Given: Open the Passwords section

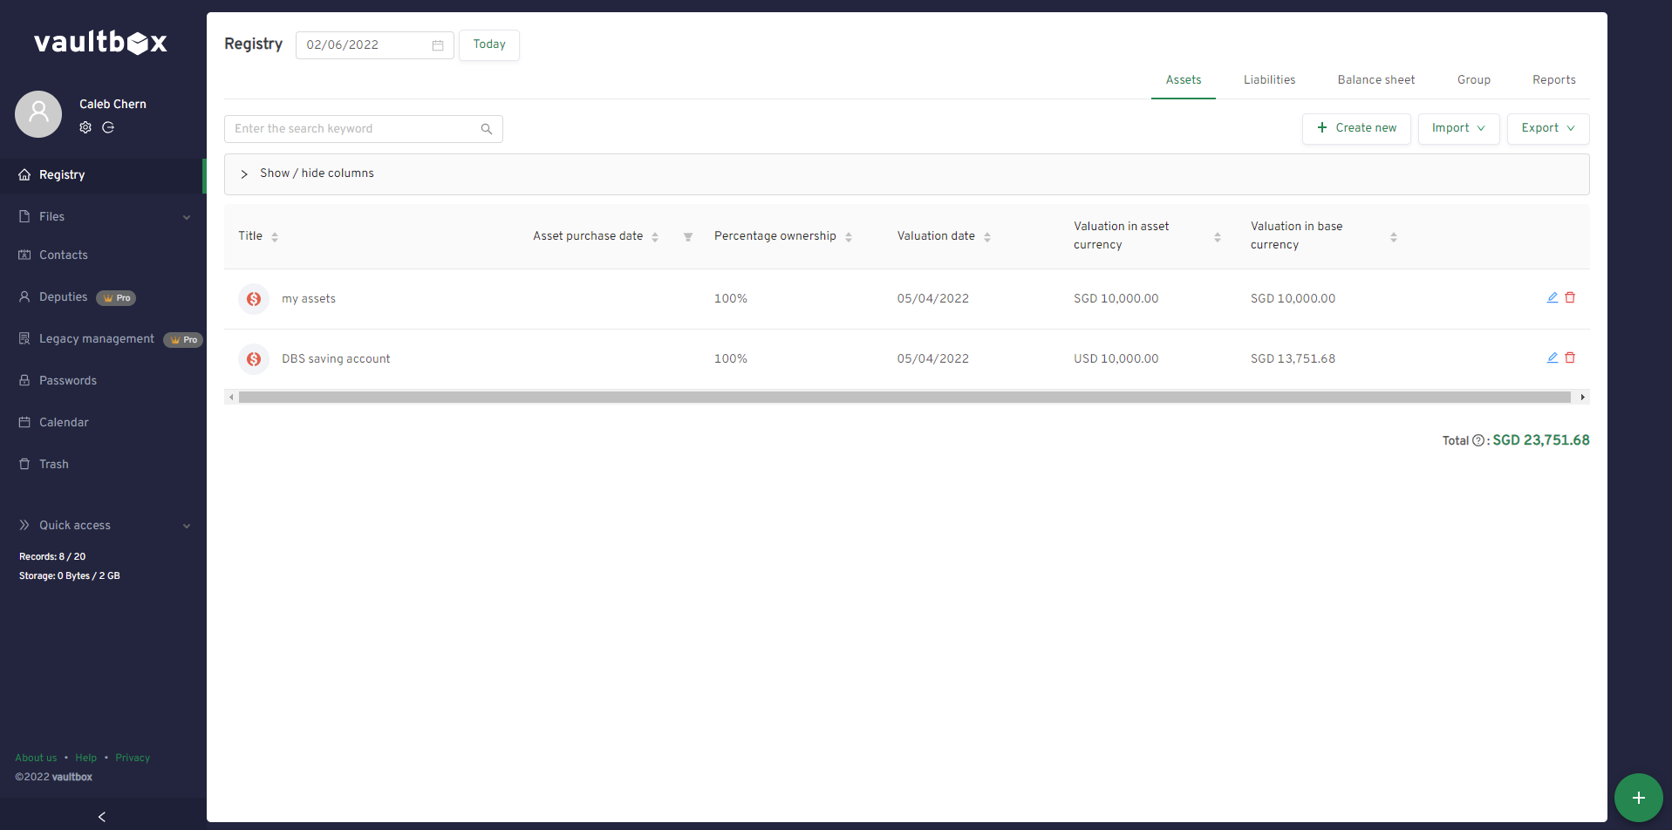Looking at the screenshot, I should (67, 380).
